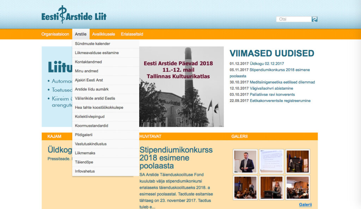Choose Täiendõpe menu entry
361x209 pixels.
pos(106,162)
